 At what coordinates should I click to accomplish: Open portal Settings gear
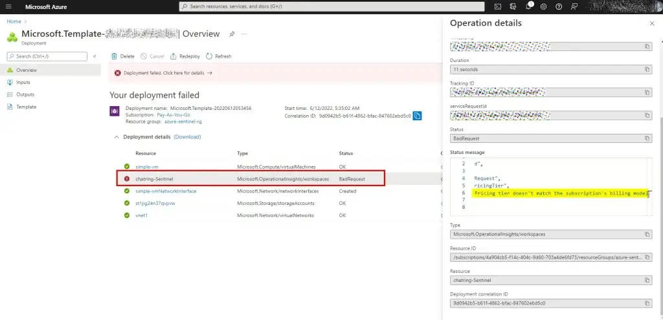tap(544, 6)
